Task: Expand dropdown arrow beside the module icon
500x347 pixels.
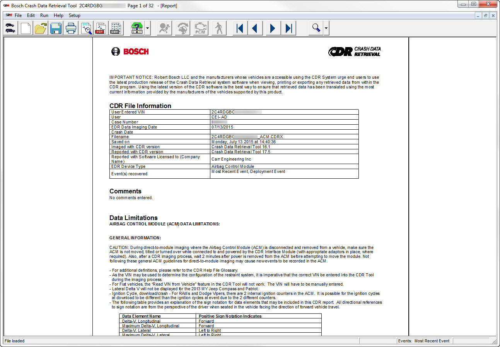Action: click(148, 28)
